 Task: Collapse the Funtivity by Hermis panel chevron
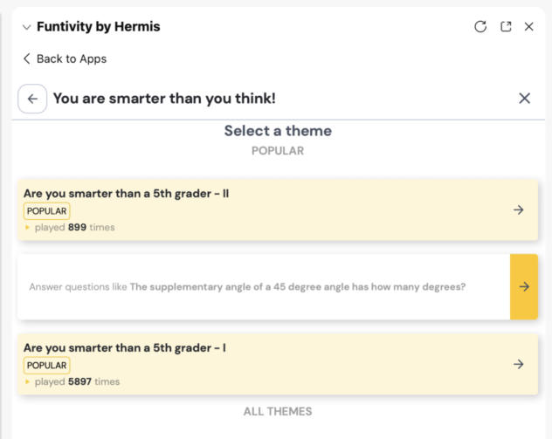click(x=26, y=27)
